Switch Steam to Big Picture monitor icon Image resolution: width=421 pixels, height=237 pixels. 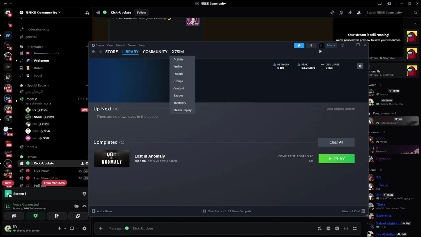tap(342, 45)
